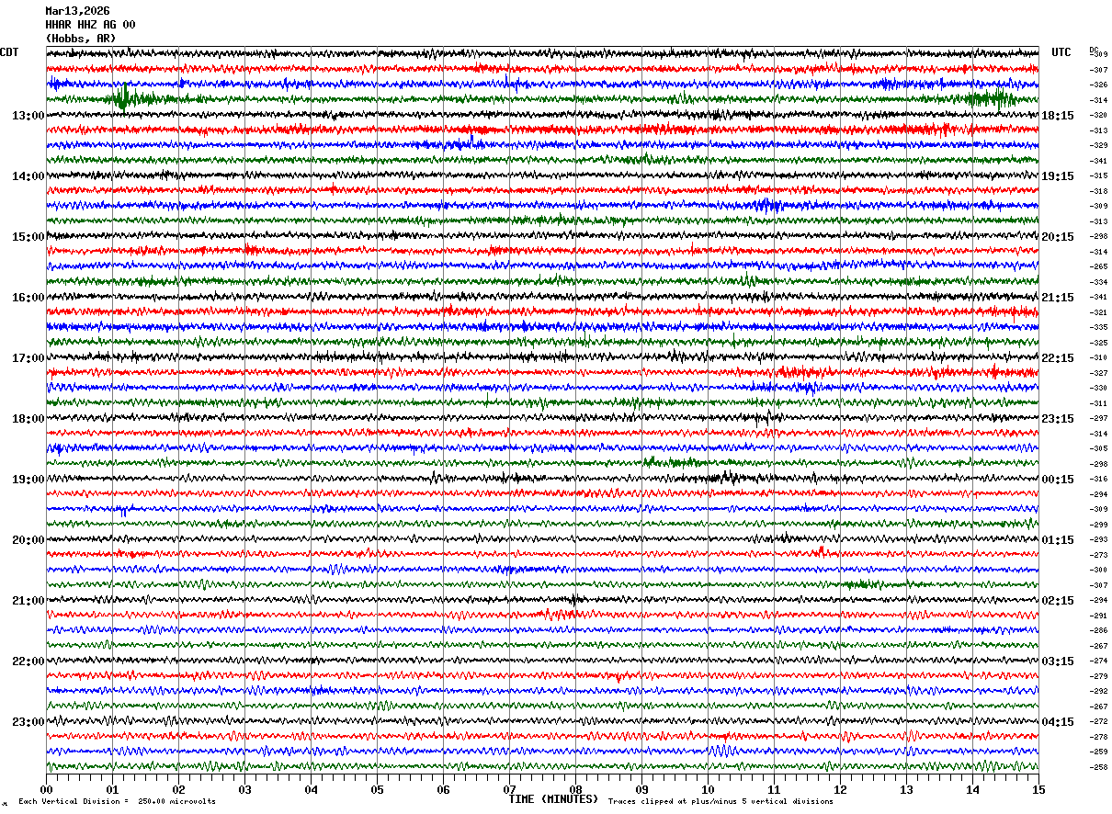Click the 21:15 UTC time label
Image resolution: width=1112 pixels, height=814 pixels.
[x=1059, y=298]
